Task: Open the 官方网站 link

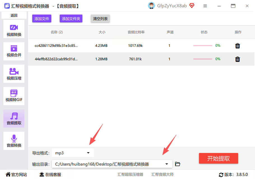Action: pyautogui.click(x=17, y=175)
